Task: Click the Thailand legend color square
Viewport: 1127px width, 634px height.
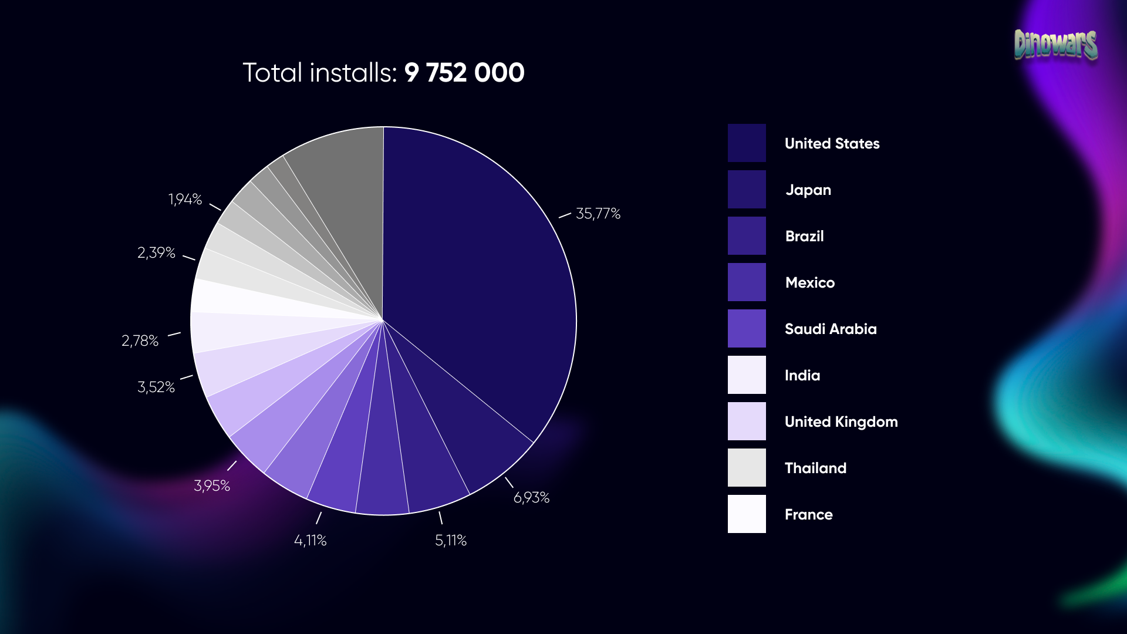Action: coord(747,467)
